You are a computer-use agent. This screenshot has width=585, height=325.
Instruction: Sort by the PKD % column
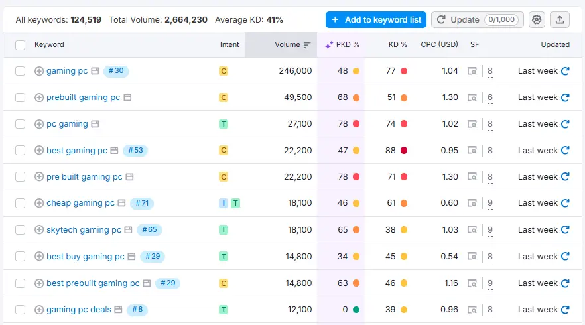click(342, 45)
